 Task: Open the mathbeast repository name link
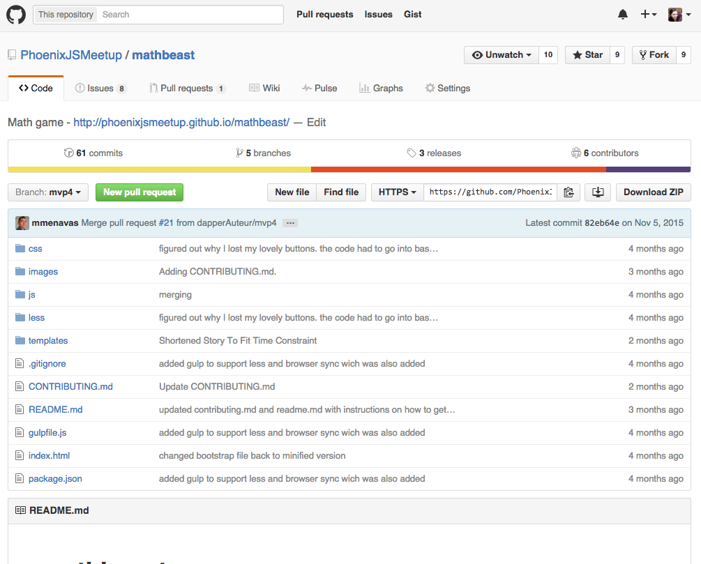[x=163, y=55]
